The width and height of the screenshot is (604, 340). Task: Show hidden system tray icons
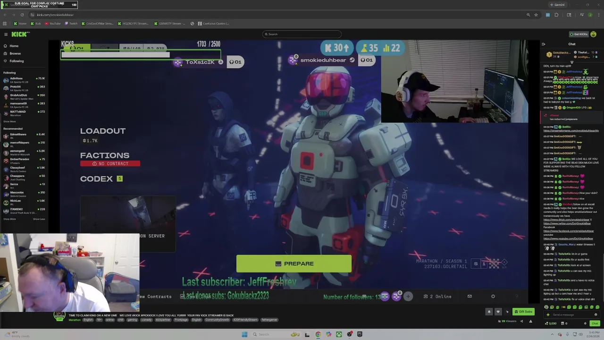pyautogui.click(x=551, y=334)
